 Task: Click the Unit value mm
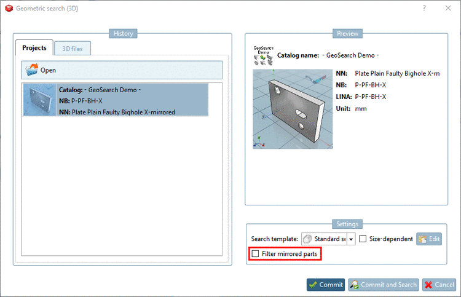click(x=361, y=108)
